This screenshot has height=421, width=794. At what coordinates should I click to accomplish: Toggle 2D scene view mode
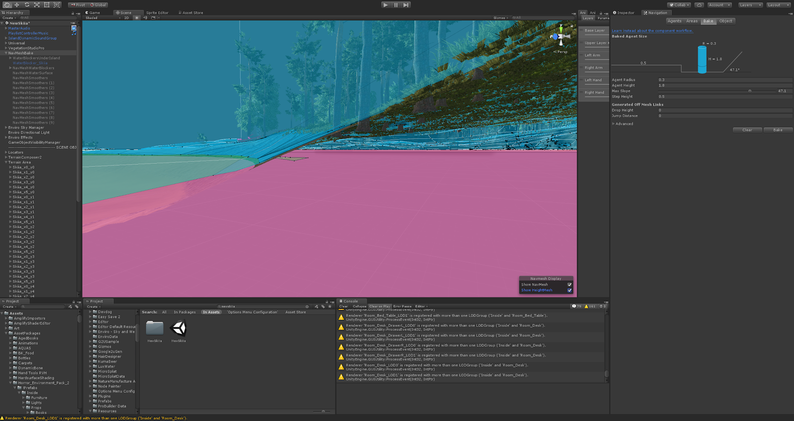[127, 18]
